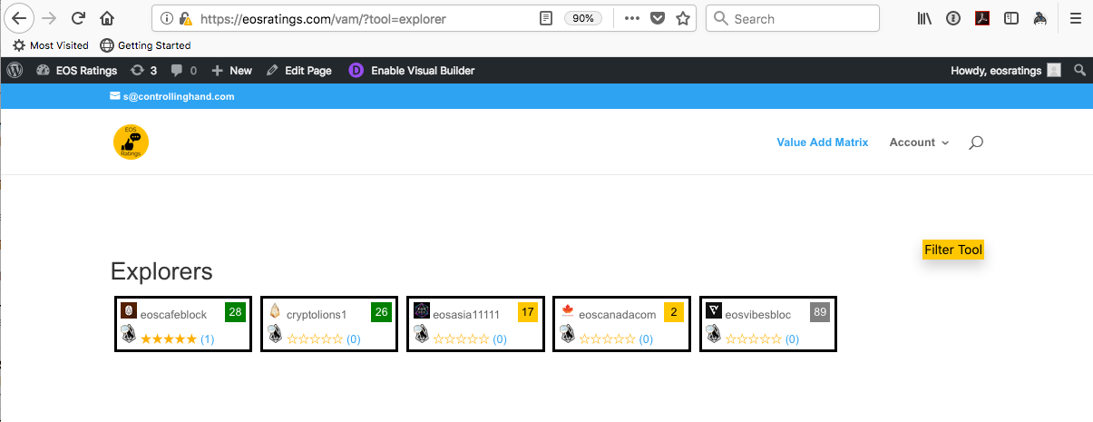
Task: Click the site header search icon
Action: tap(976, 142)
